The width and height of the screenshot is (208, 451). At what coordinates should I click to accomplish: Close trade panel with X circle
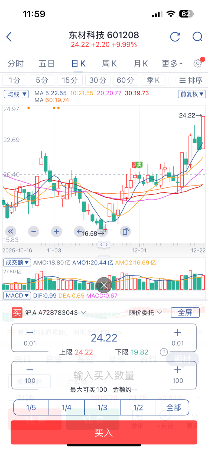point(104,285)
